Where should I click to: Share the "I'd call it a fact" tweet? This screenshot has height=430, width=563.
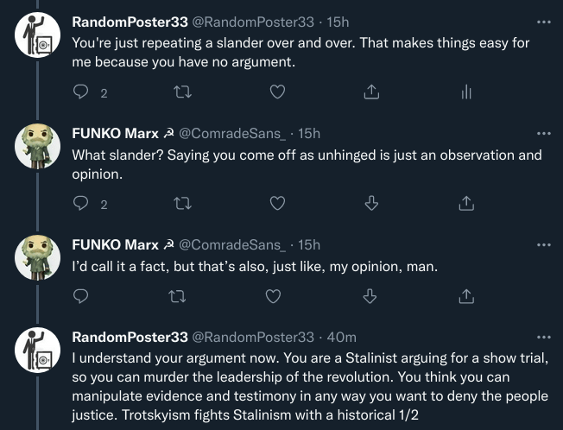point(466,296)
